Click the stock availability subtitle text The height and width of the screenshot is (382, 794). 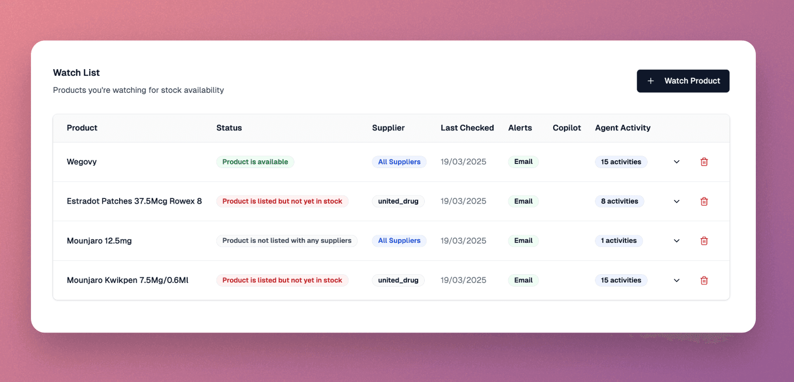(138, 90)
